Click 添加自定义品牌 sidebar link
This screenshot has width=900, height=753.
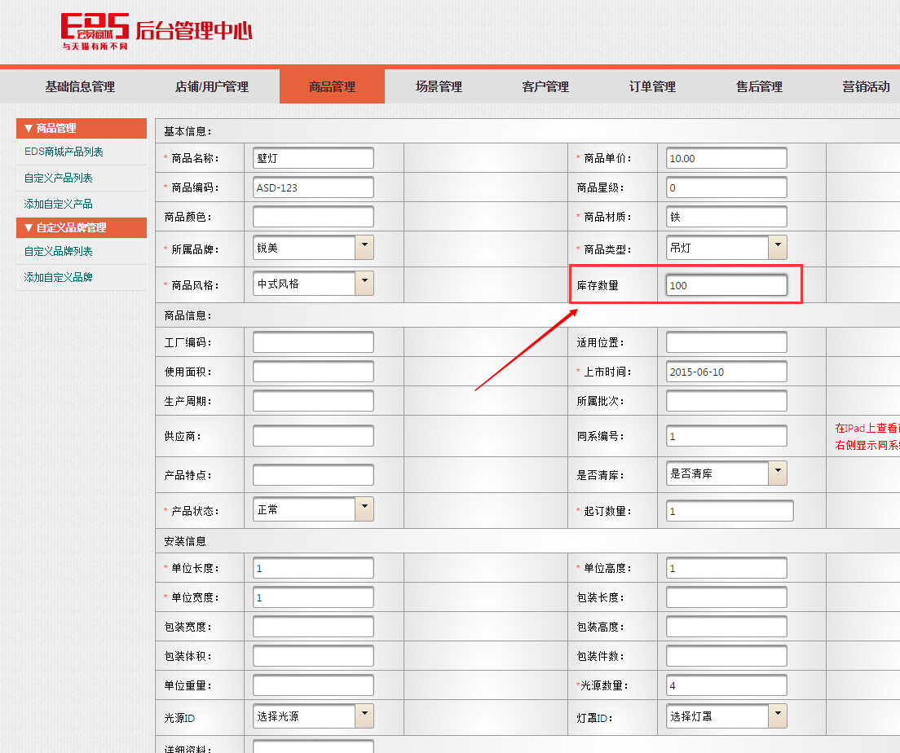tap(58, 277)
